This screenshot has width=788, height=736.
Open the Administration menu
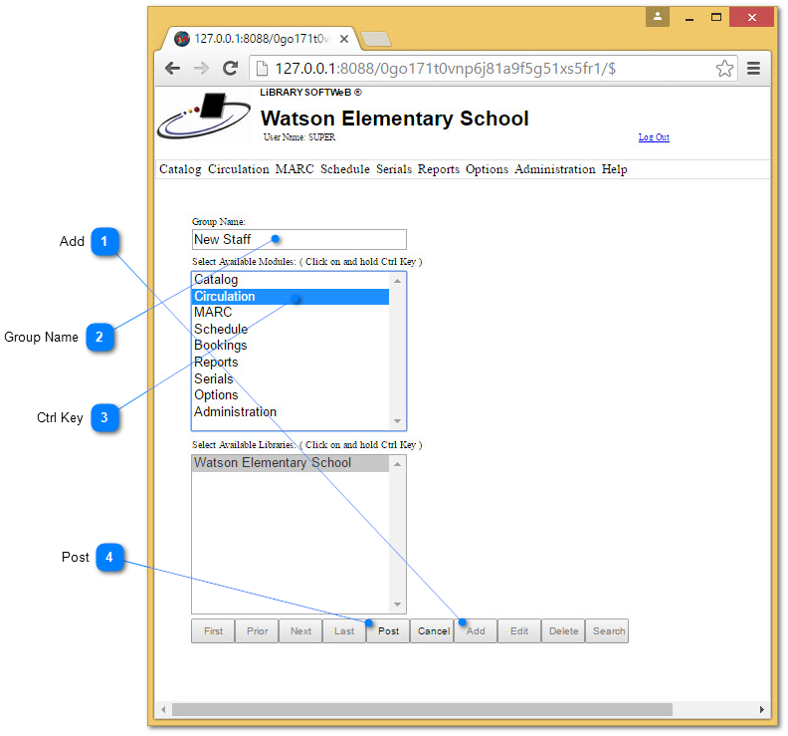click(x=554, y=169)
